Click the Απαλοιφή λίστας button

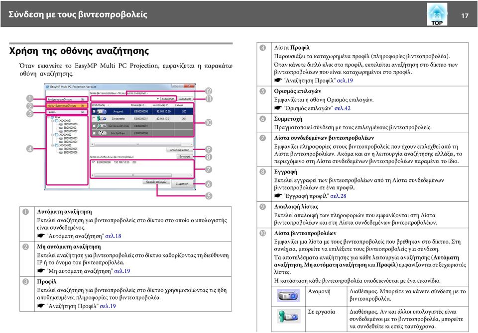tap(180, 150)
